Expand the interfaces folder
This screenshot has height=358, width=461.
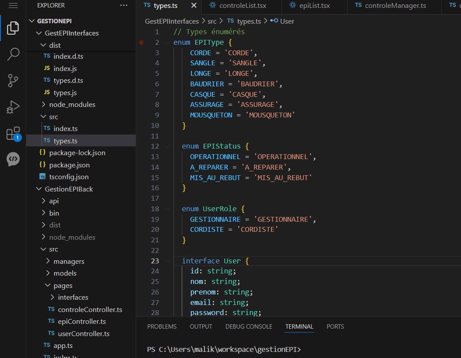52,297
